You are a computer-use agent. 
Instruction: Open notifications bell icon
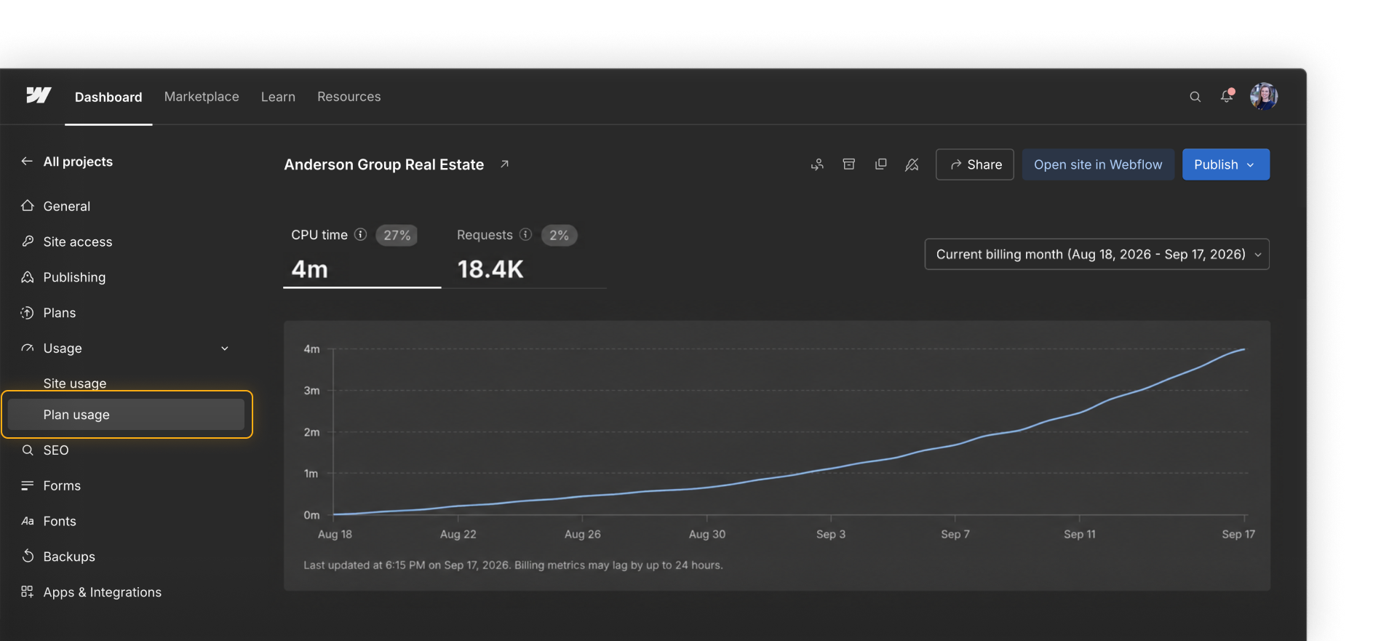1227,96
